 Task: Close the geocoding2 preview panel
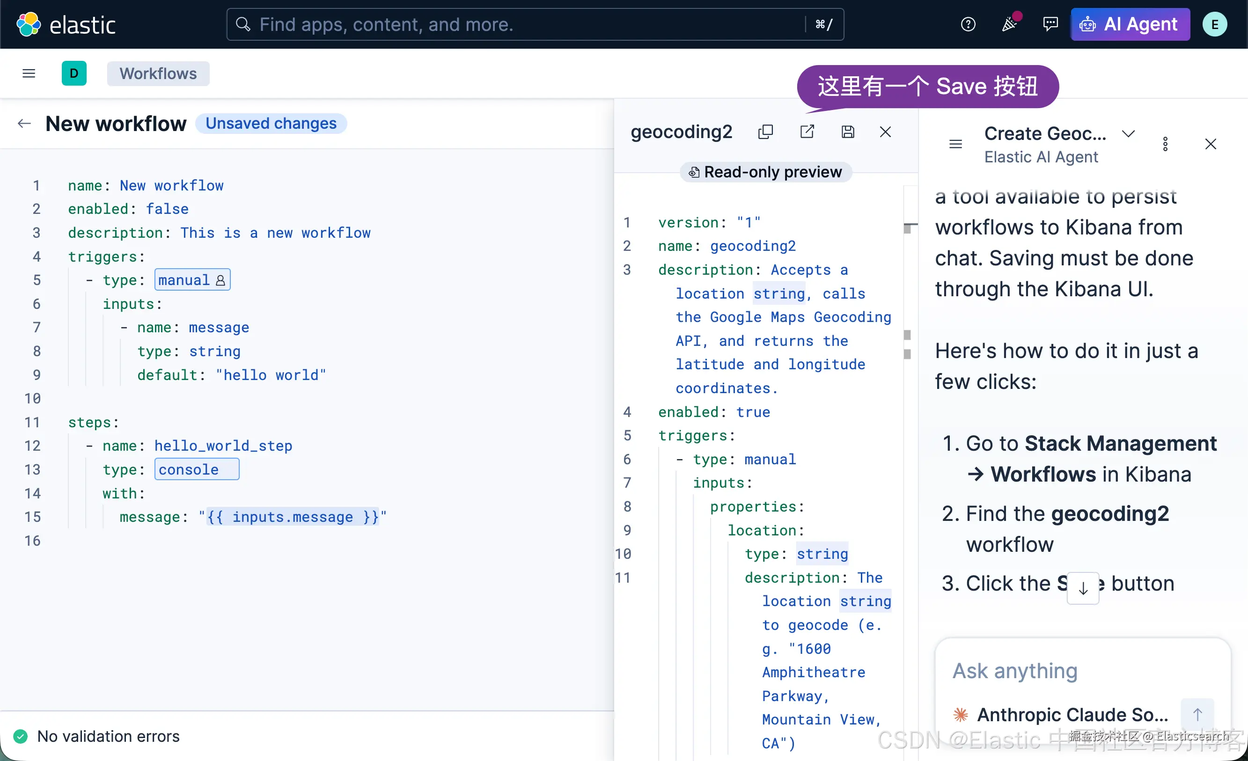tap(885, 132)
